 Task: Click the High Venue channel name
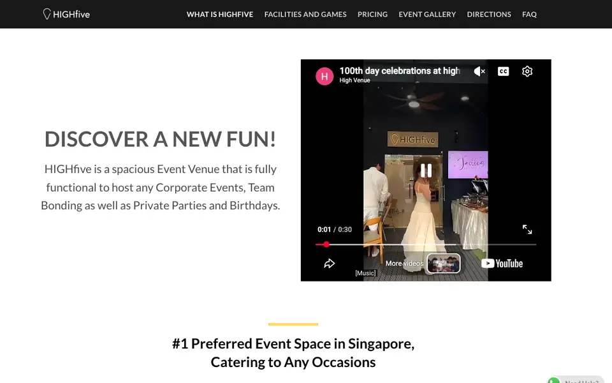354,80
